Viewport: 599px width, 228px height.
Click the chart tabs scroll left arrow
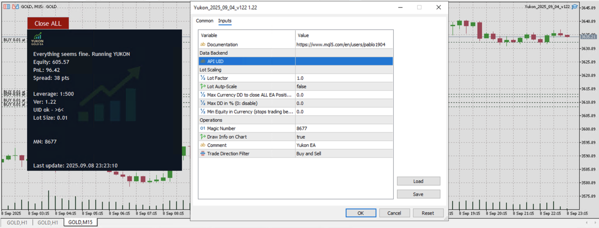[587, 223]
